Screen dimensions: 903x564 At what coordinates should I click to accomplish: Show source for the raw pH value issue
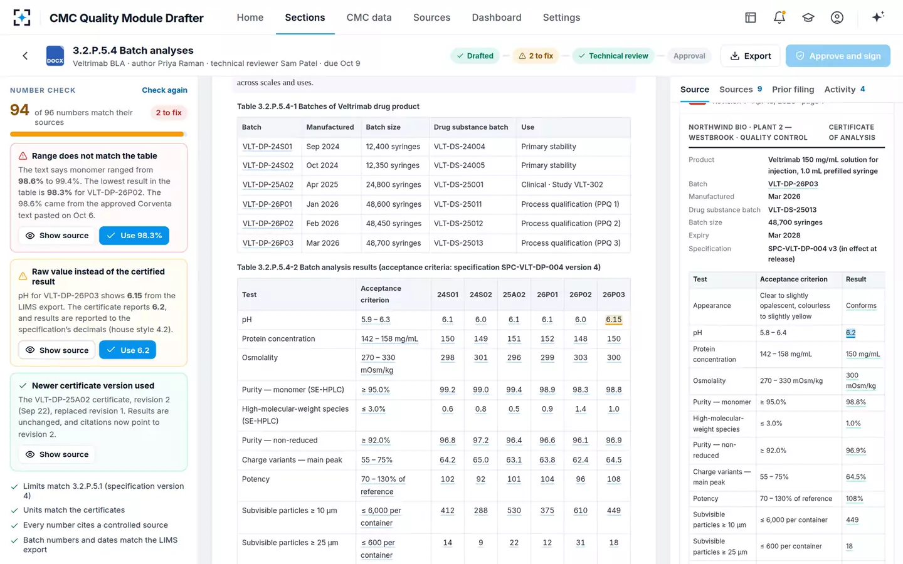point(56,350)
